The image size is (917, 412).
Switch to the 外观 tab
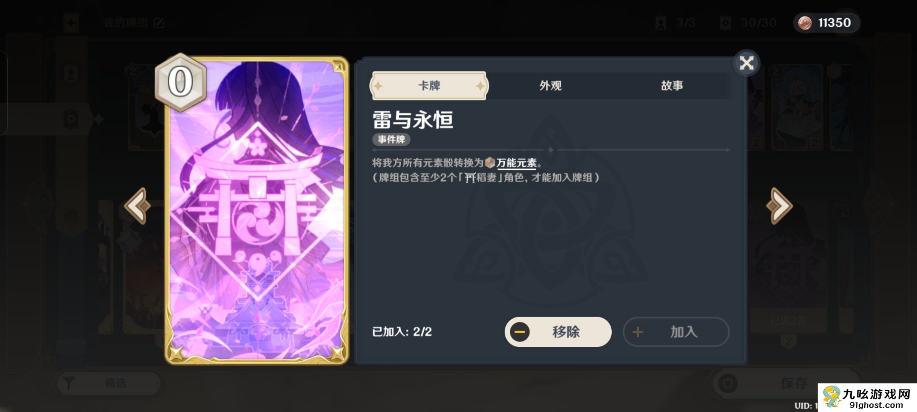click(x=550, y=85)
